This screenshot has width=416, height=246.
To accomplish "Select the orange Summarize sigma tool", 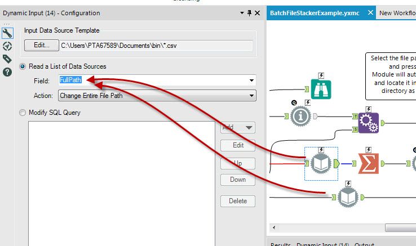I will (x=369, y=164).
